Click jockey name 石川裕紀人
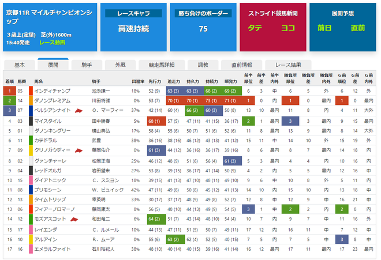Screen dimensions: 381x260 click(103, 249)
